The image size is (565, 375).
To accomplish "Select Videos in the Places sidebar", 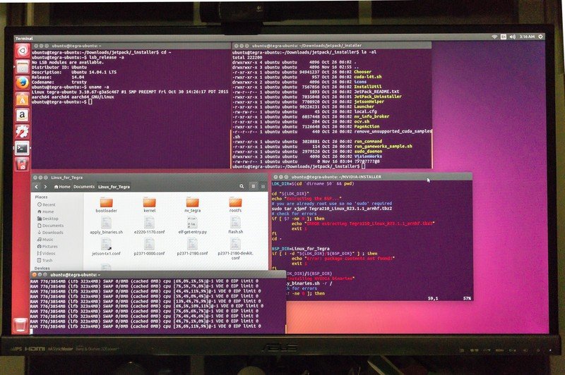I will 46,254.
